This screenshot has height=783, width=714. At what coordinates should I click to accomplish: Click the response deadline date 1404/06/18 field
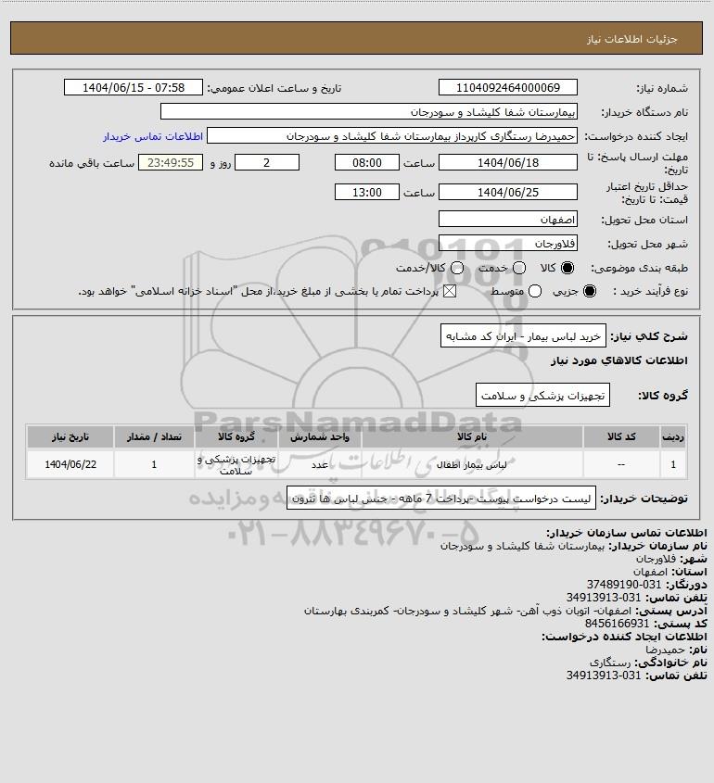507,163
